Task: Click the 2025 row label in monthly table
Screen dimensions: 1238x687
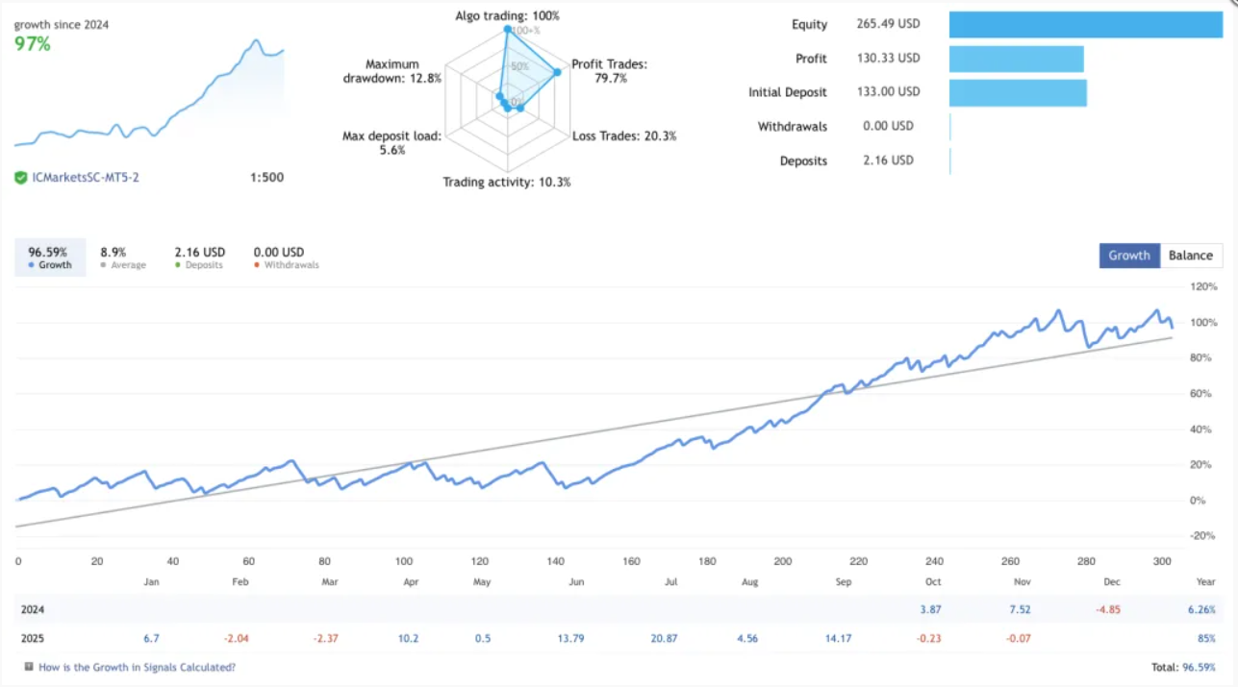Action: pos(33,638)
